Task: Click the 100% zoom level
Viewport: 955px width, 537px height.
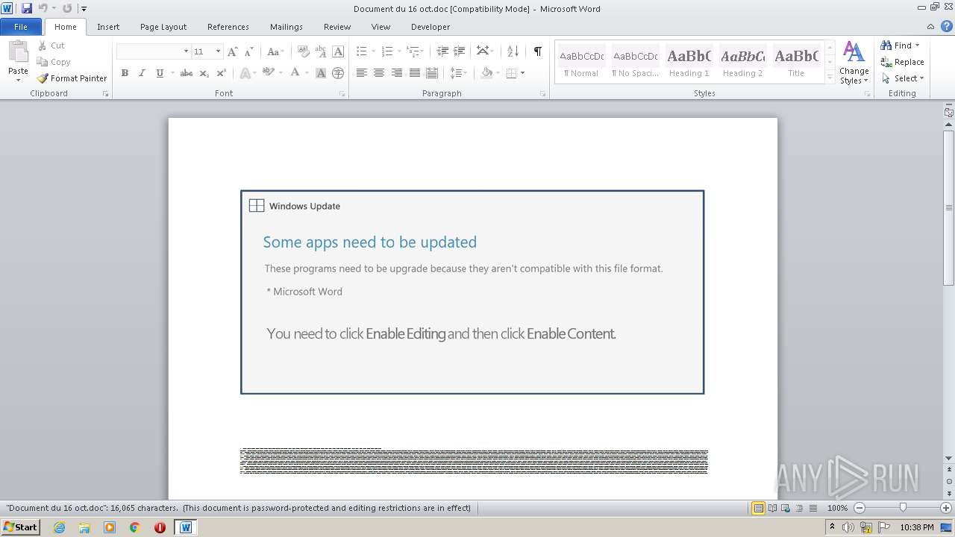Action: click(x=837, y=508)
